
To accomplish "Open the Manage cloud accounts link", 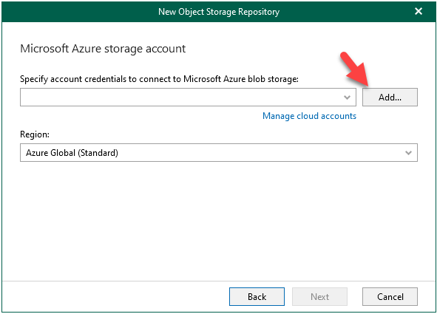I will click(x=309, y=116).
